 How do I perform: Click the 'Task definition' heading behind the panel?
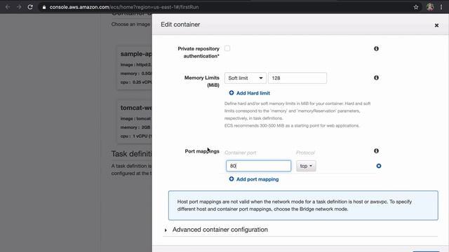coord(131,154)
